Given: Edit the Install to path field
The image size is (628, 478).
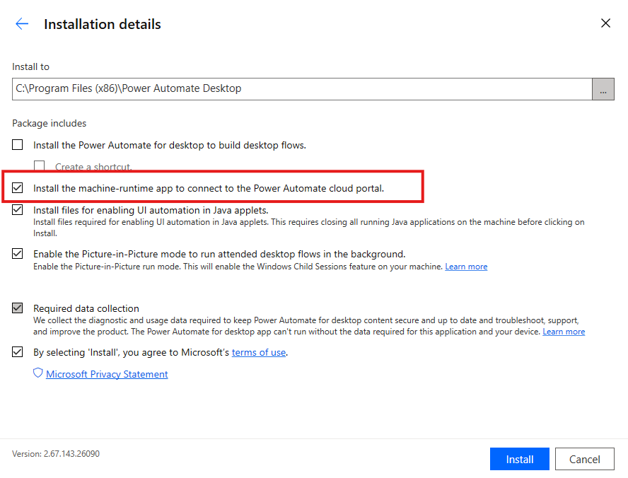Looking at the screenshot, I should [x=302, y=89].
